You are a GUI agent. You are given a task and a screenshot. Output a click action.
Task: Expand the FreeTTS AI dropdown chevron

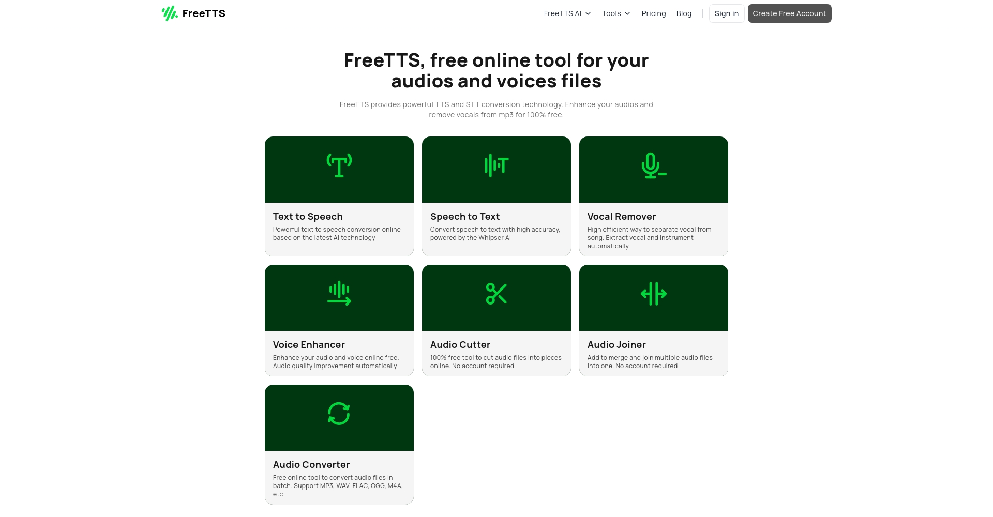coord(588,13)
